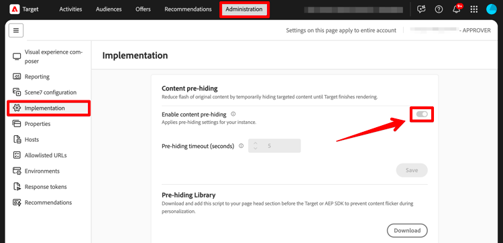Viewport: 503px width, 243px height.
Task: Open the Administration tab
Action: (244, 9)
